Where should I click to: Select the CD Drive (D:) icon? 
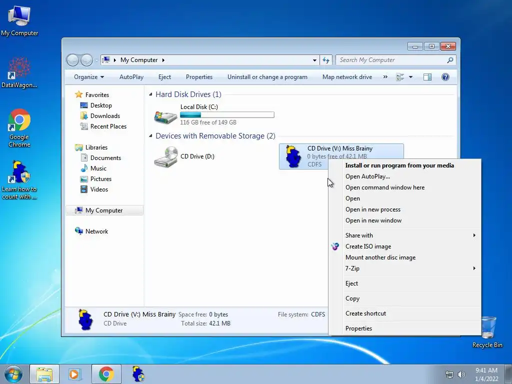166,156
